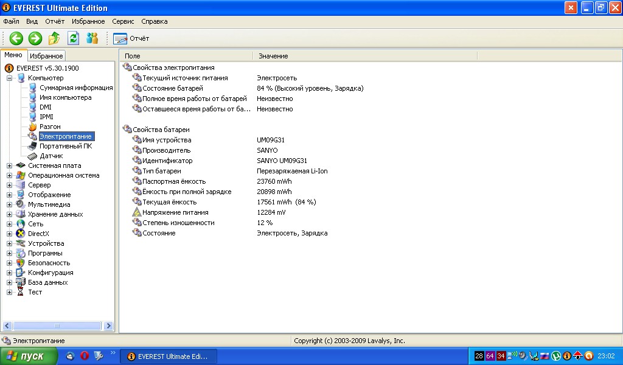623x365 pixels.
Task: Launch Opera from the quick launch bar
Action: pyautogui.click(x=85, y=356)
